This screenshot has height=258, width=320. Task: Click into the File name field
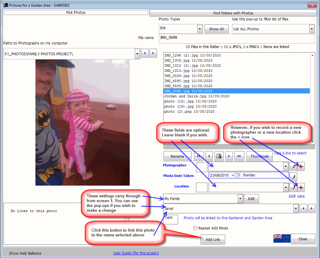237,38
